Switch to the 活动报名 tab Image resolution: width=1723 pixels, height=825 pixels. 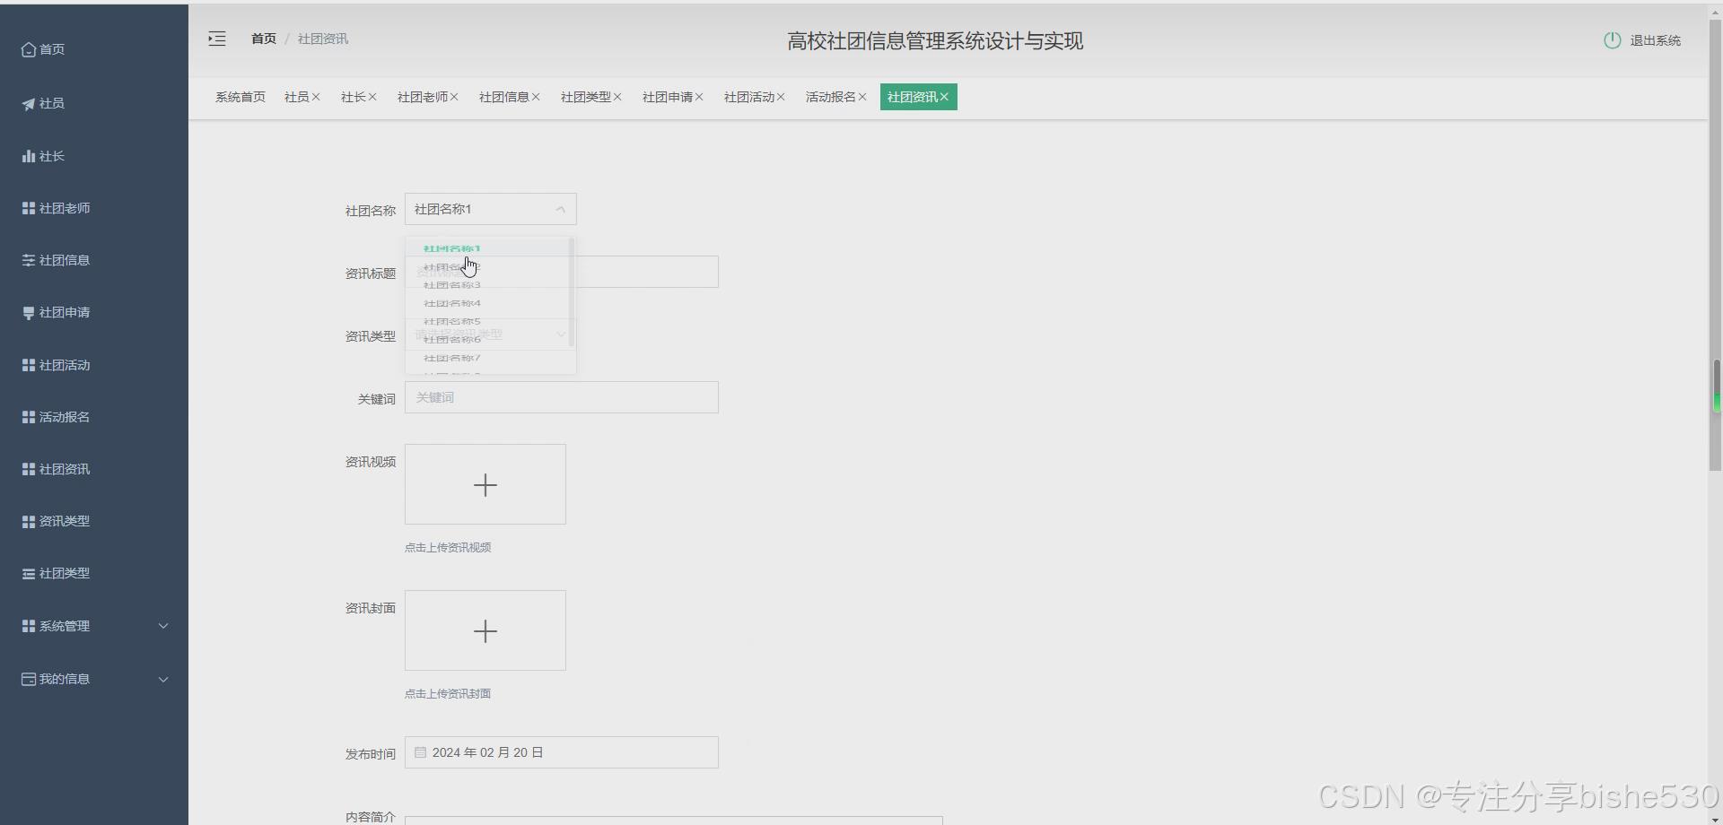coord(831,97)
